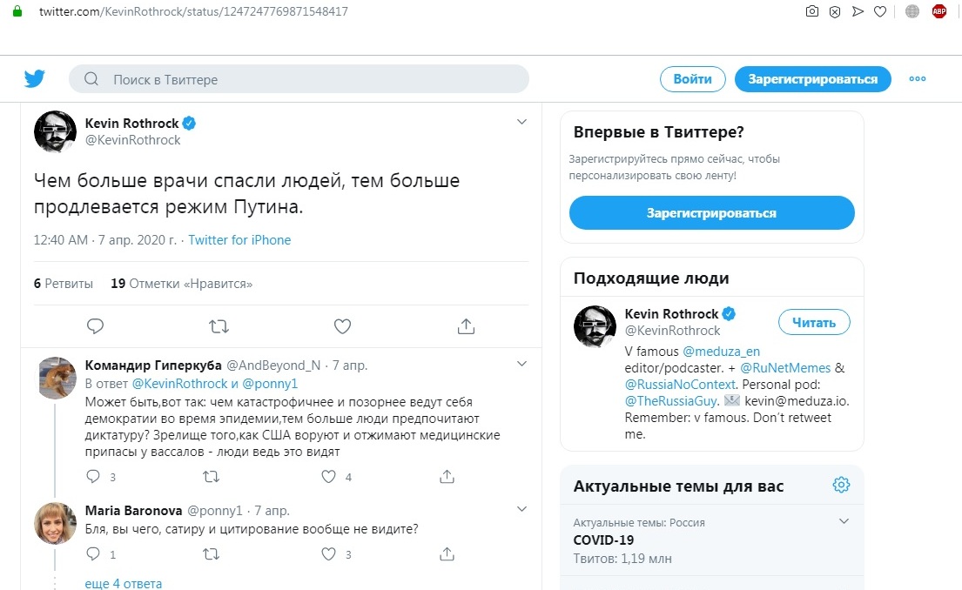Open the three-dot more menu in header
Screen dimensions: 962x590
[x=918, y=78]
